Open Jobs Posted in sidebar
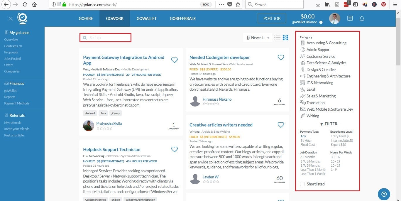 (12, 59)
